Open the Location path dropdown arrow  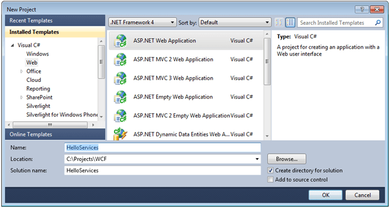(257, 159)
